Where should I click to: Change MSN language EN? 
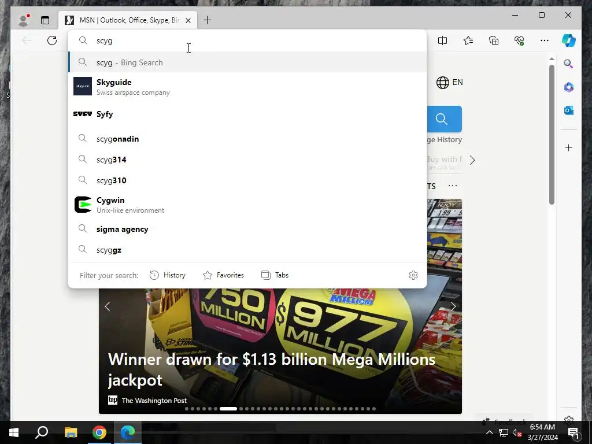[449, 82]
